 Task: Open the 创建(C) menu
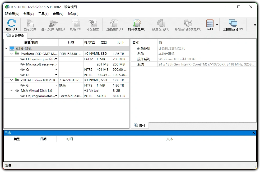(x=29, y=14)
